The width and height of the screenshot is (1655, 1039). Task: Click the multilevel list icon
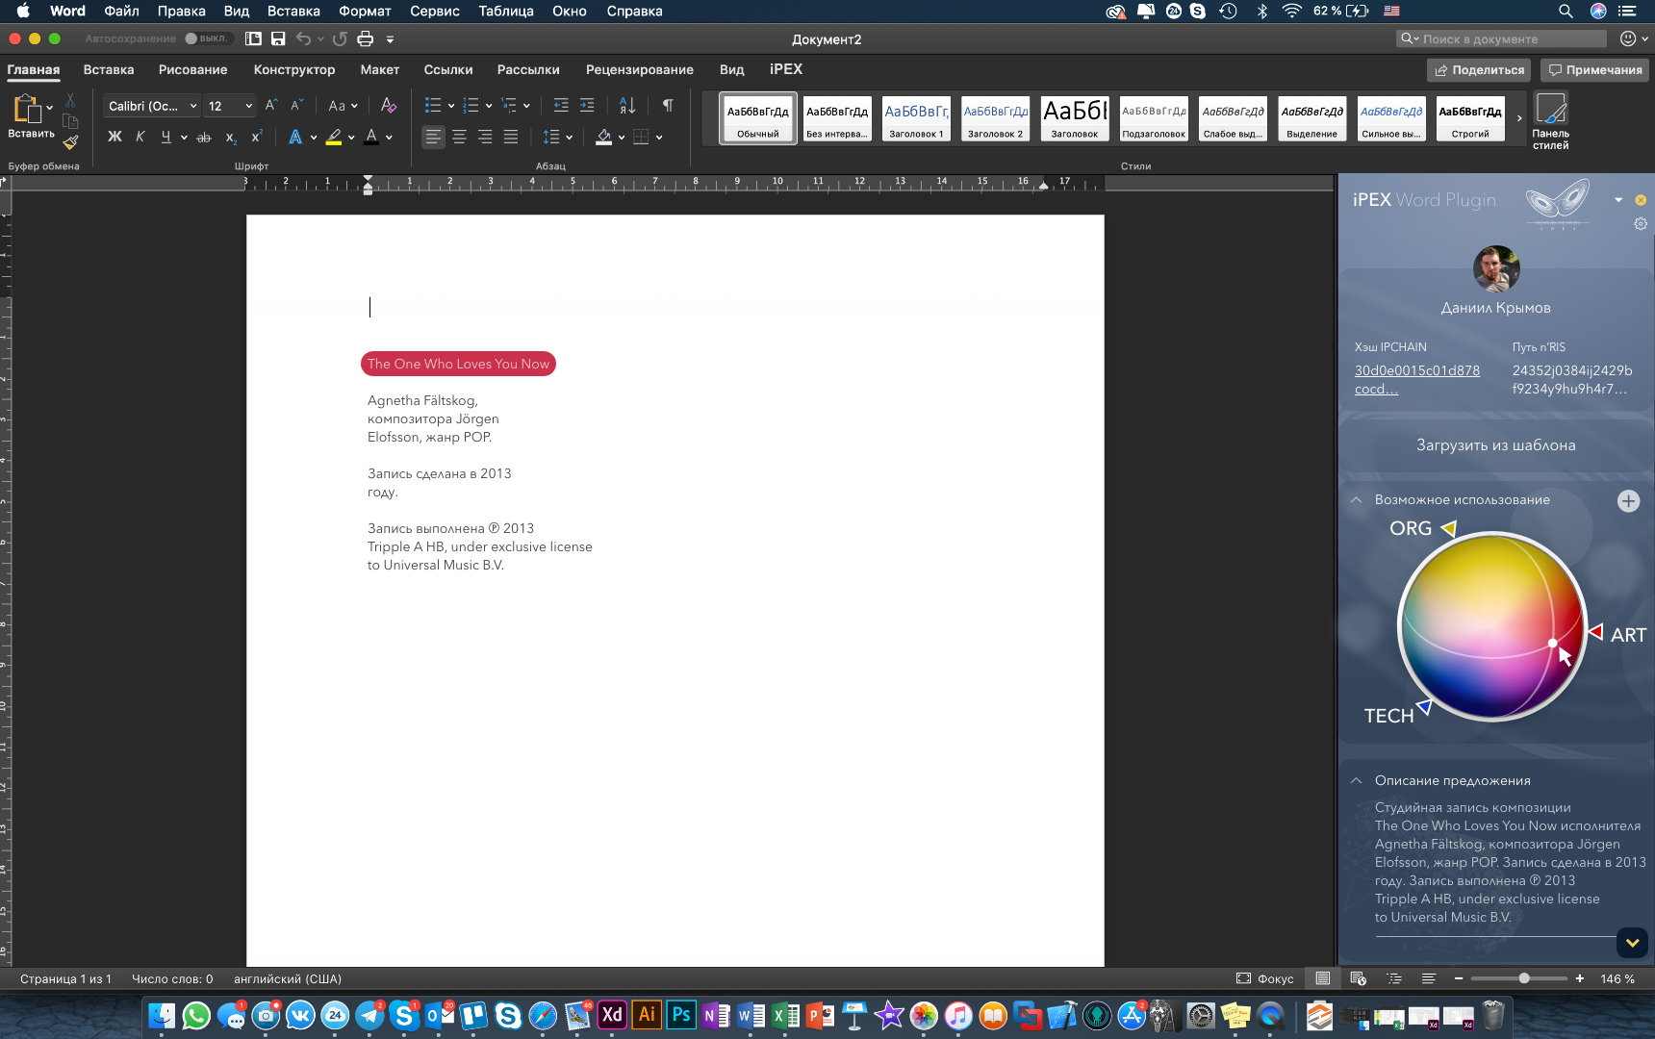(x=509, y=105)
